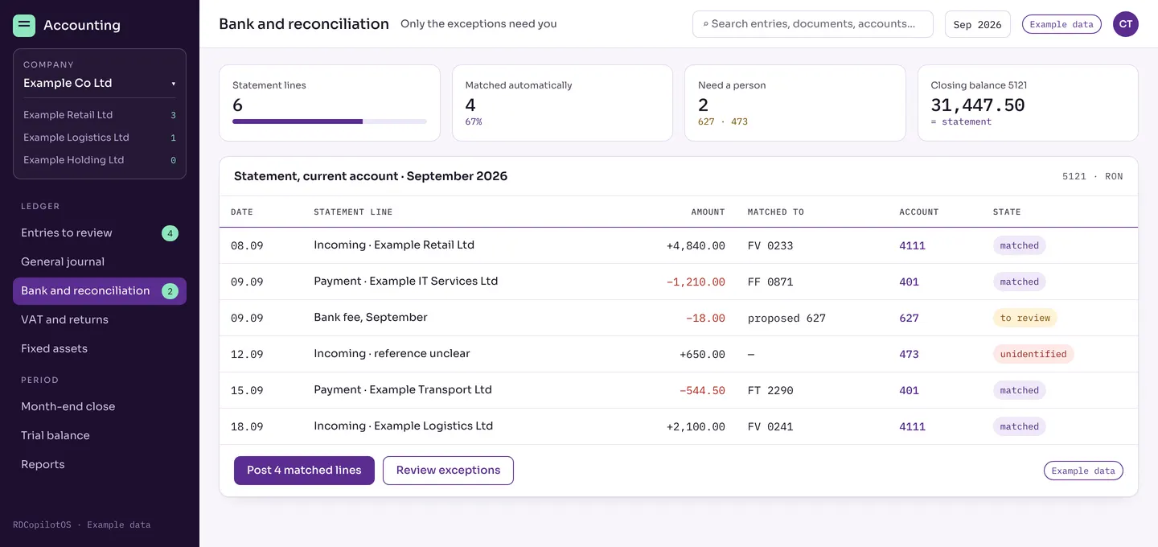
Task: Click the green Accounting logo icon
Action: pyautogui.click(x=24, y=26)
